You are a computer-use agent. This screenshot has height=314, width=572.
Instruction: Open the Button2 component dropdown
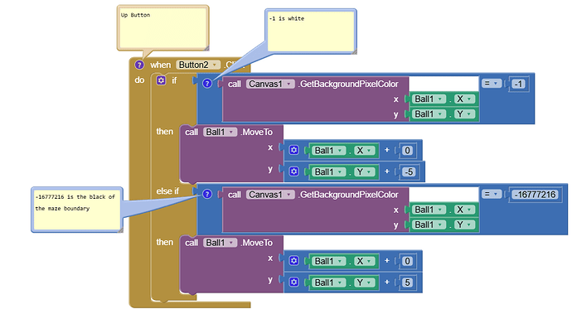[x=198, y=65]
